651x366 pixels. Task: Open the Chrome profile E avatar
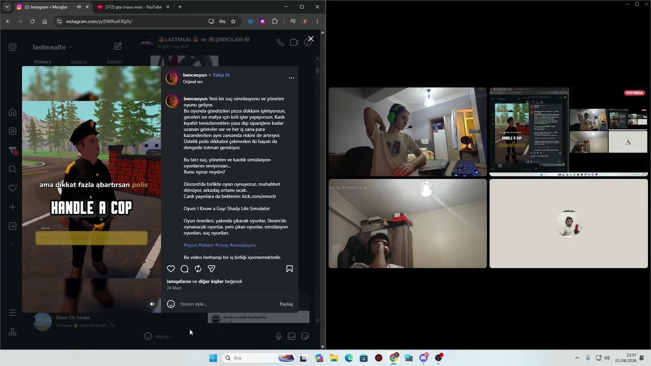[x=305, y=21]
